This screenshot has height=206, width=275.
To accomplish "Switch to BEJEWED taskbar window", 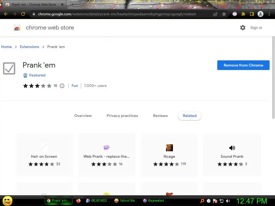I will (98, 201).
